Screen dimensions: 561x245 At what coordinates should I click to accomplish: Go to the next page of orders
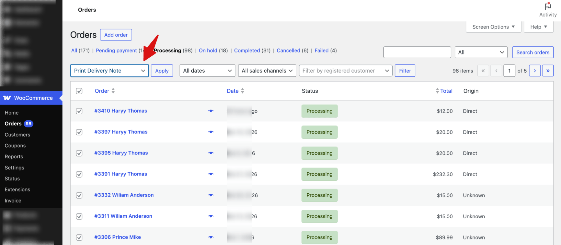pos(535,71)
